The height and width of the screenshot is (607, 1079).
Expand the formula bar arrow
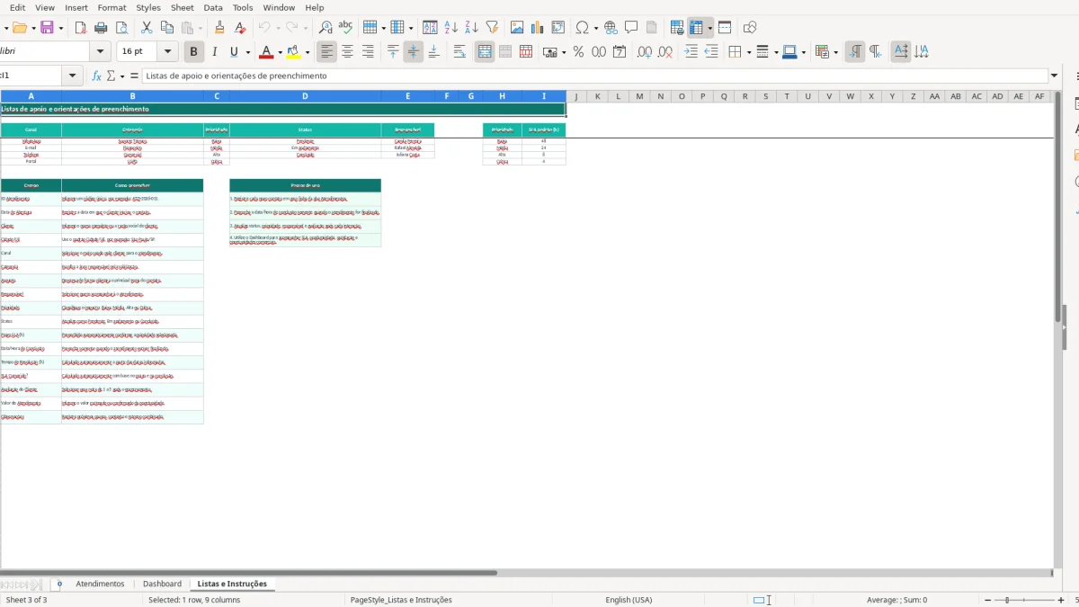[x=1054, y=76]
